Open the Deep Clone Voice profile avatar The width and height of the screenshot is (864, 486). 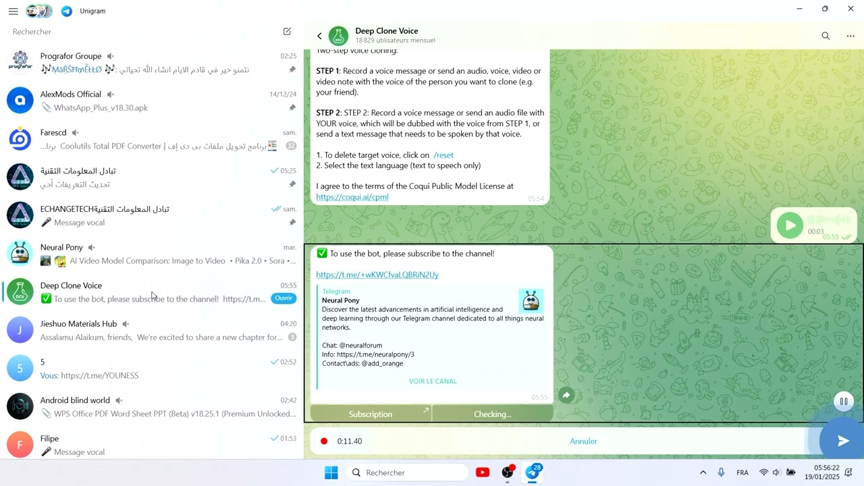tap(338, 36)
